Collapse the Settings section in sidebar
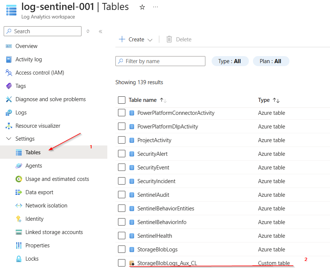Screen dimensions: 330x268 pos(9,139)
